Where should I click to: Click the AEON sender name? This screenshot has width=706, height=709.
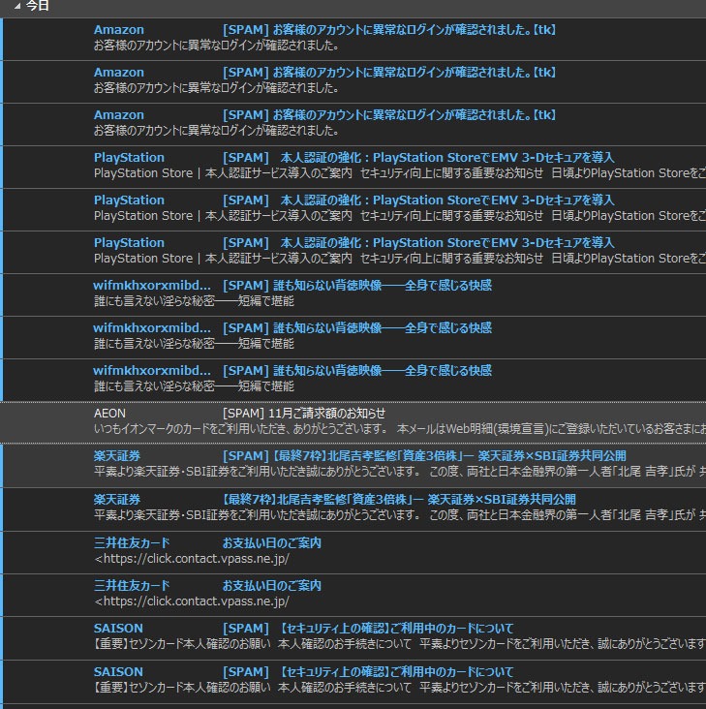(x=109, y=414)
